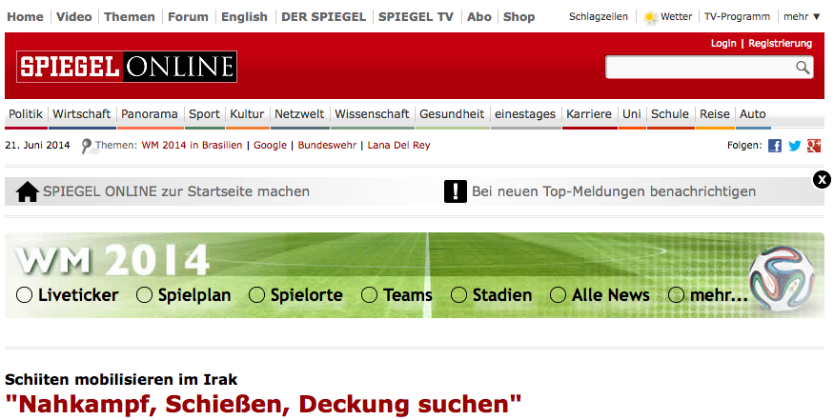The width and height of the screenshot is (834, 420).
Task: Open the Bundeswehr topic link
Action: click(x=327, y=145)
